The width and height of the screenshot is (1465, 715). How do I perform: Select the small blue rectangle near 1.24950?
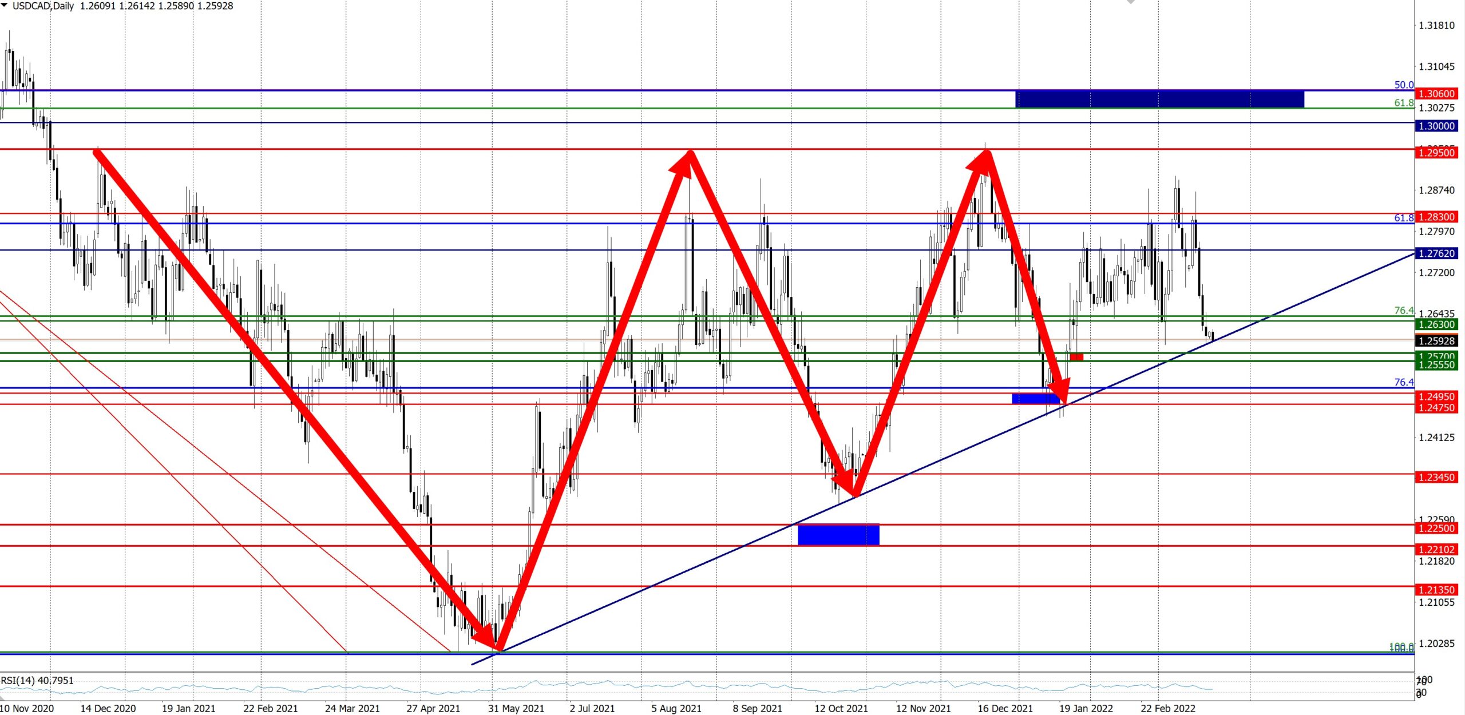(x=1036, y=398)
